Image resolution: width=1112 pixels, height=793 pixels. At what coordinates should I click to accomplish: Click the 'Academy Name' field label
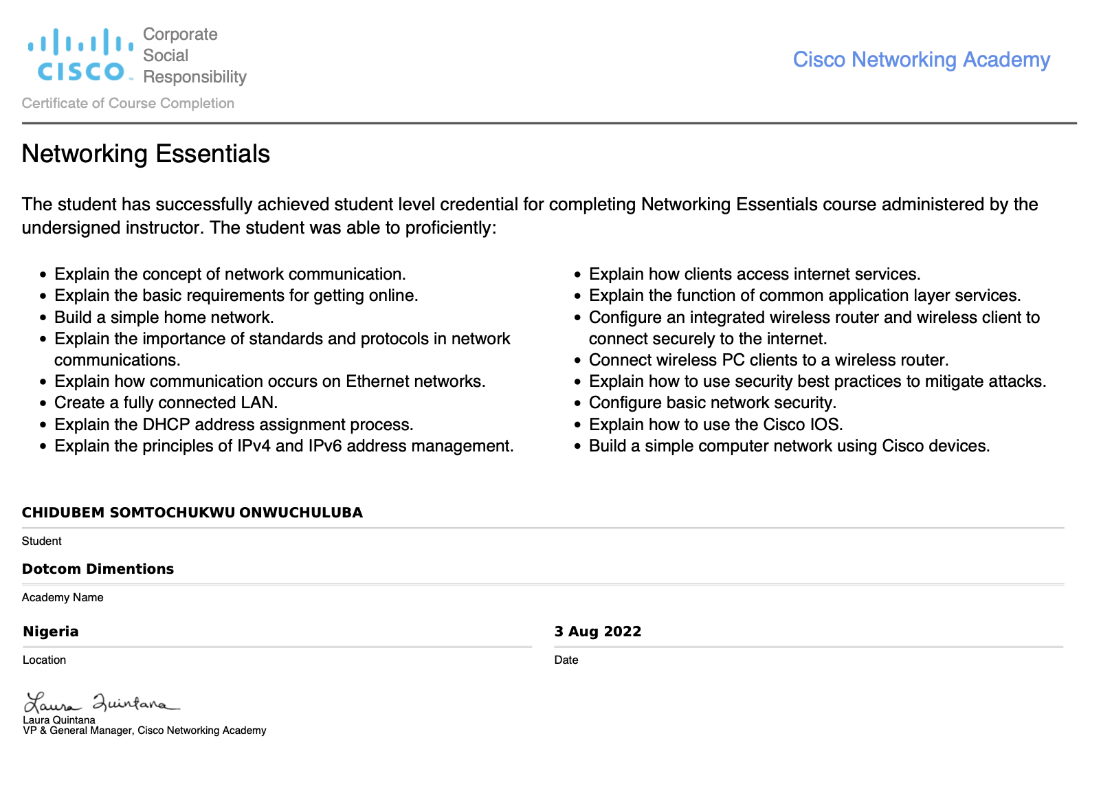(63, 598)
